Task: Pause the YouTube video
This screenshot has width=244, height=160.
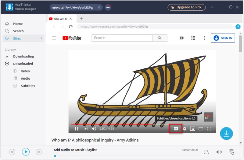Action: tap(77, 129)
